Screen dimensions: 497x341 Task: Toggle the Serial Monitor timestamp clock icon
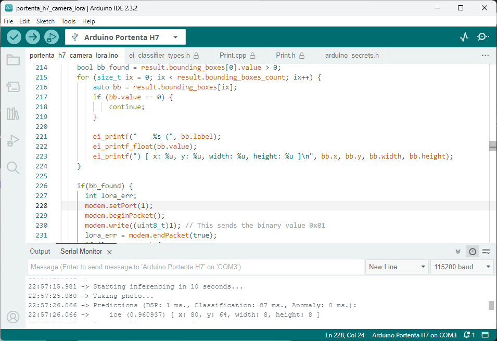click(472, 252)
